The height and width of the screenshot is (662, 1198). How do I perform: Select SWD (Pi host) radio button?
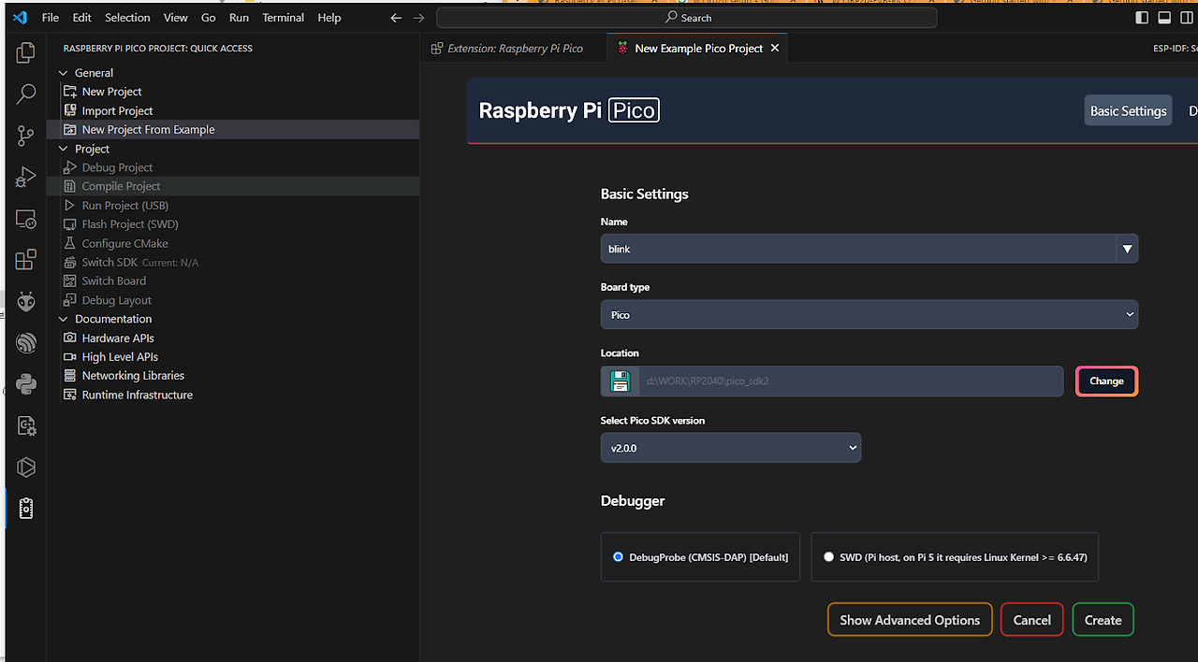tap(828, 556)
